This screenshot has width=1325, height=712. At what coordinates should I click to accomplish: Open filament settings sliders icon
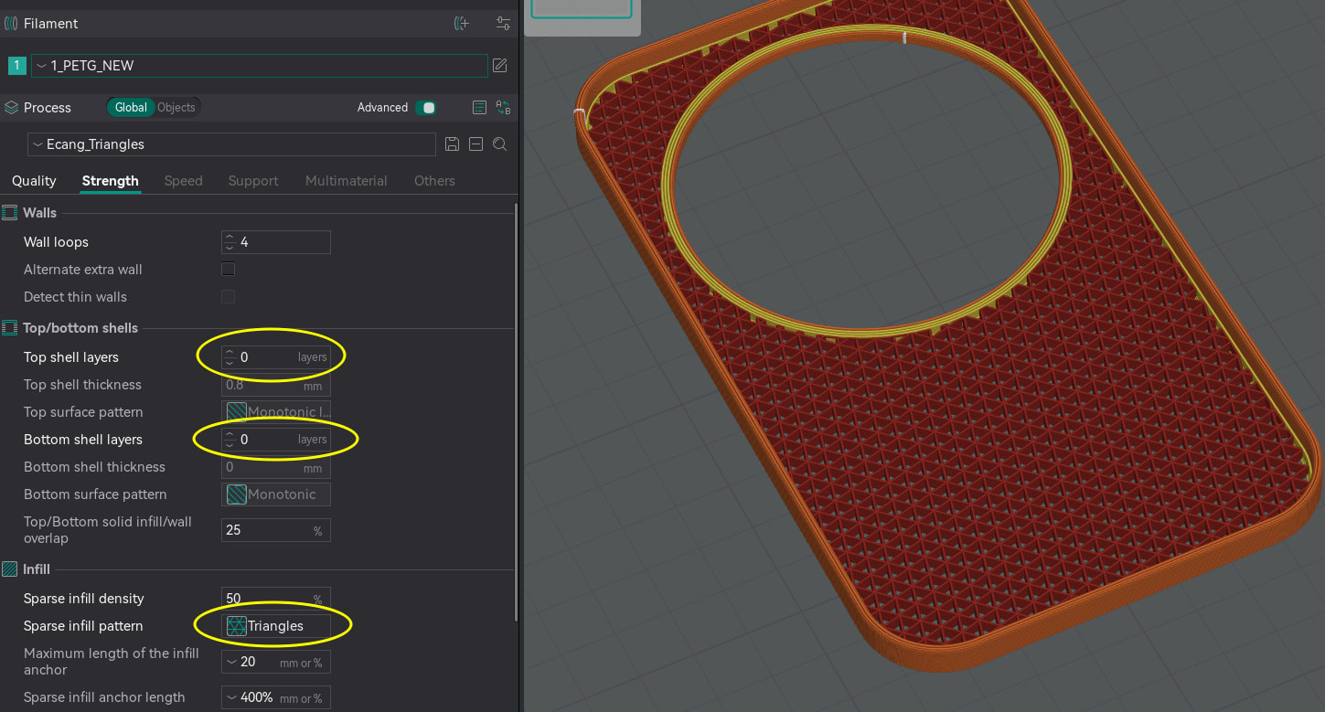(503, 24)
